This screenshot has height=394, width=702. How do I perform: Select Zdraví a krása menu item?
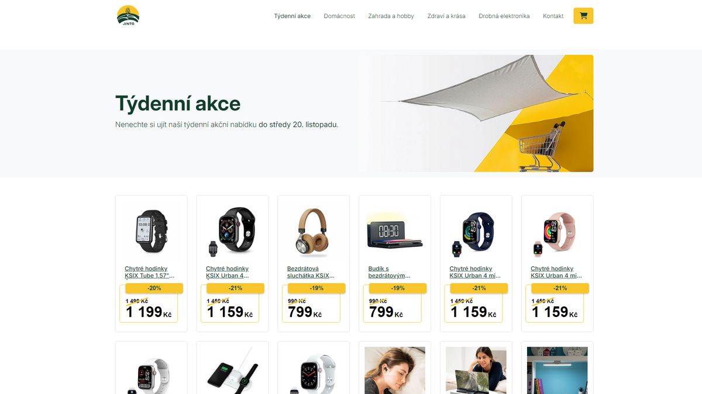[x=446, y=16]
